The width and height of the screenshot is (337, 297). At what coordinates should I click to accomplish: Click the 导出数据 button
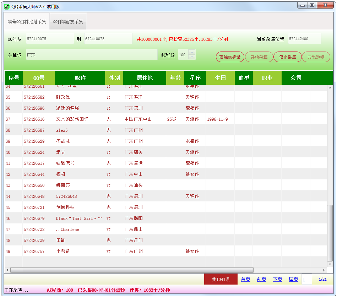point(316,57)
